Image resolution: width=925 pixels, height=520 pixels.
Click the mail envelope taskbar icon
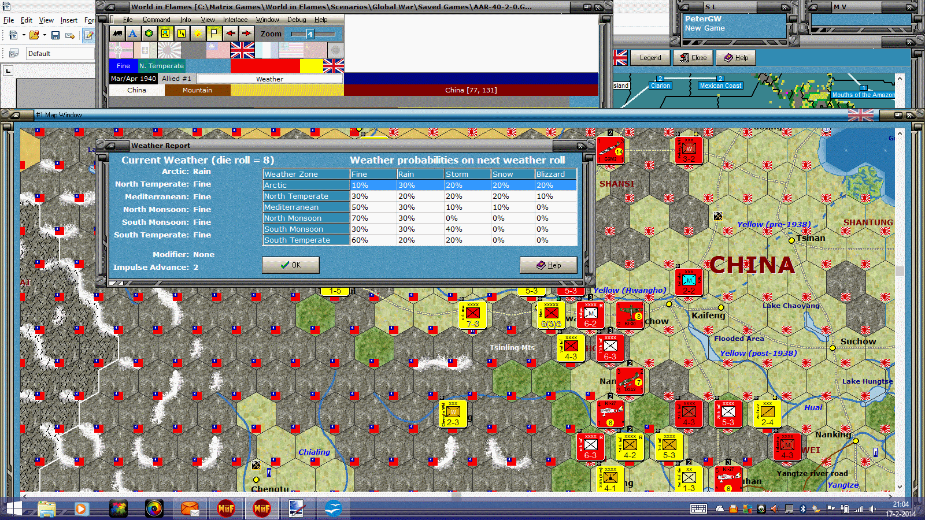coord(190,509)
